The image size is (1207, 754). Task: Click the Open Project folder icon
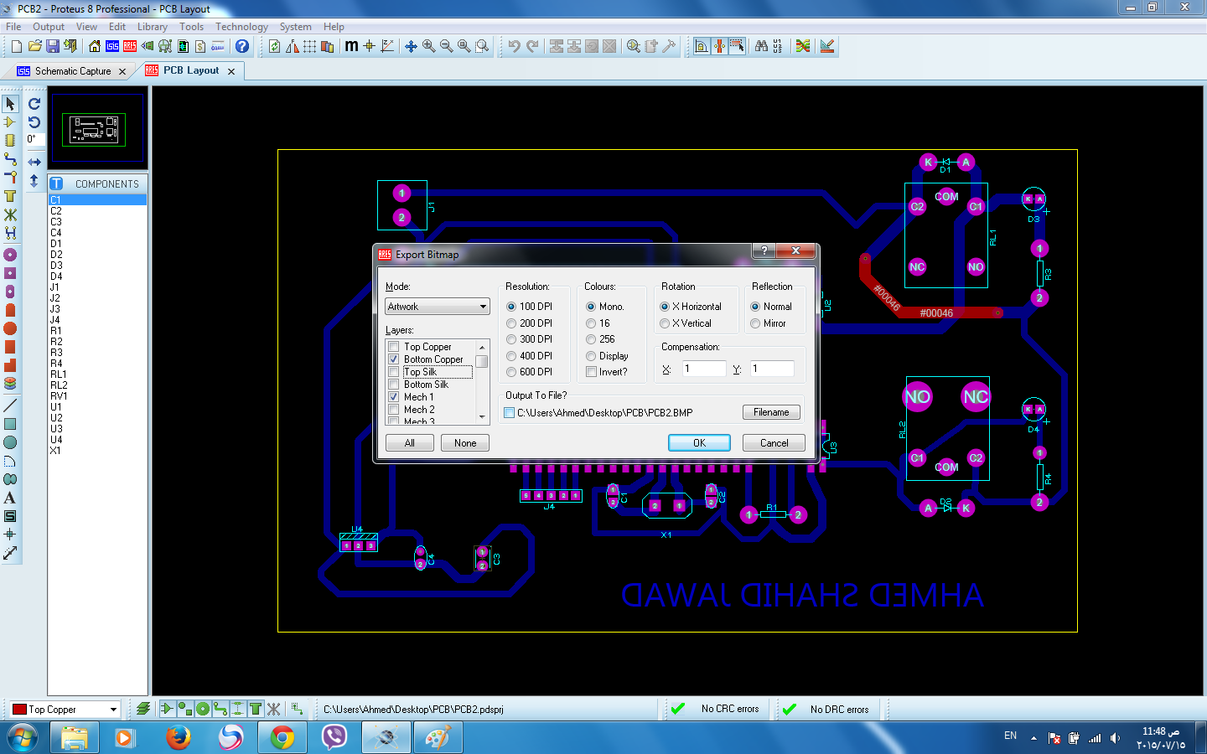[34, 46]
